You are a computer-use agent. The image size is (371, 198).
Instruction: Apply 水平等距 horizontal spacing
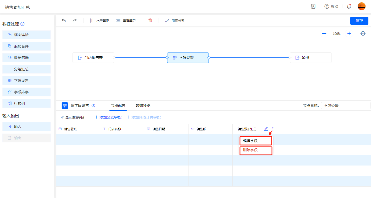pos(100,21)
